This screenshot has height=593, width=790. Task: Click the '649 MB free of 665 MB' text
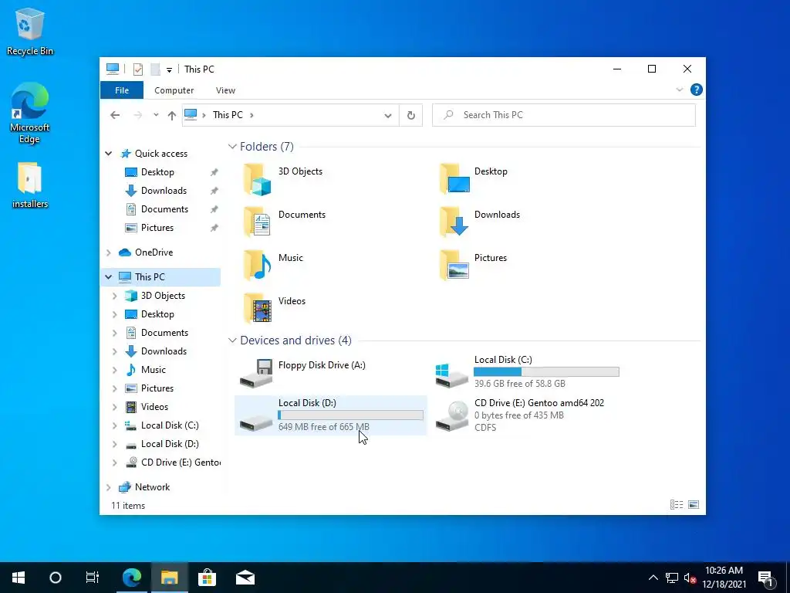323,427
